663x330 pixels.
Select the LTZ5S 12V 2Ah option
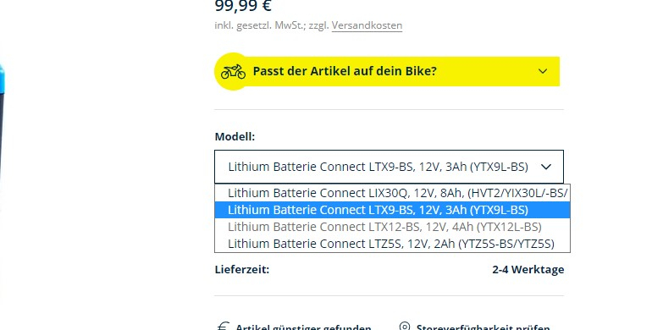point(392,244)
